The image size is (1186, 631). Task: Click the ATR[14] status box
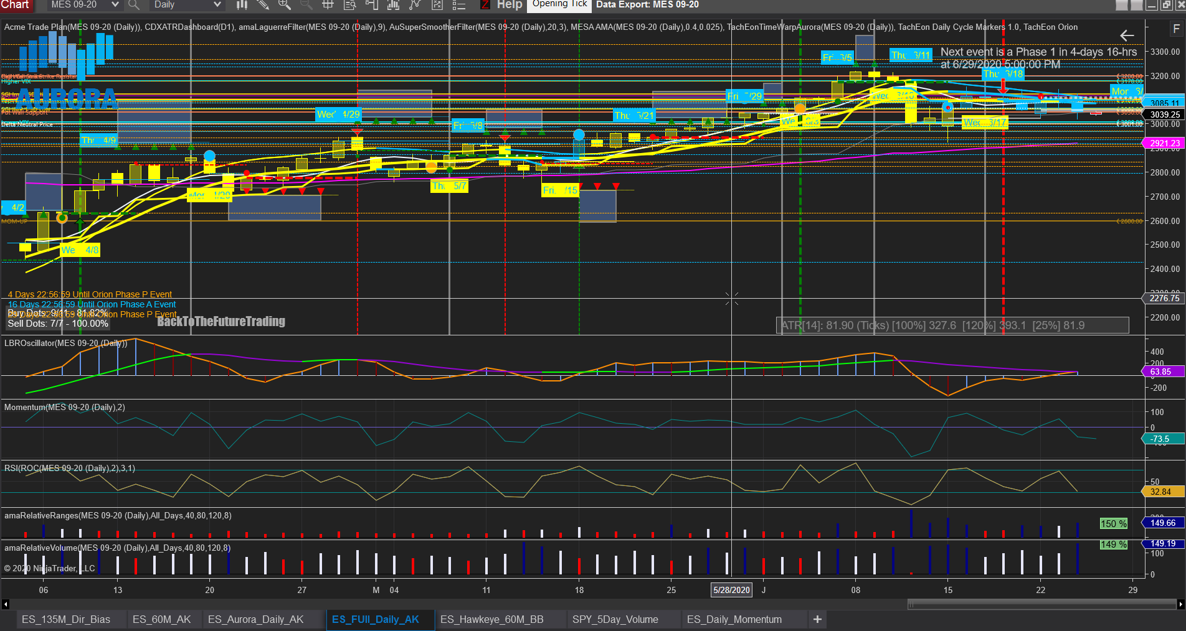pyautogui.click(x=952, y=325)
